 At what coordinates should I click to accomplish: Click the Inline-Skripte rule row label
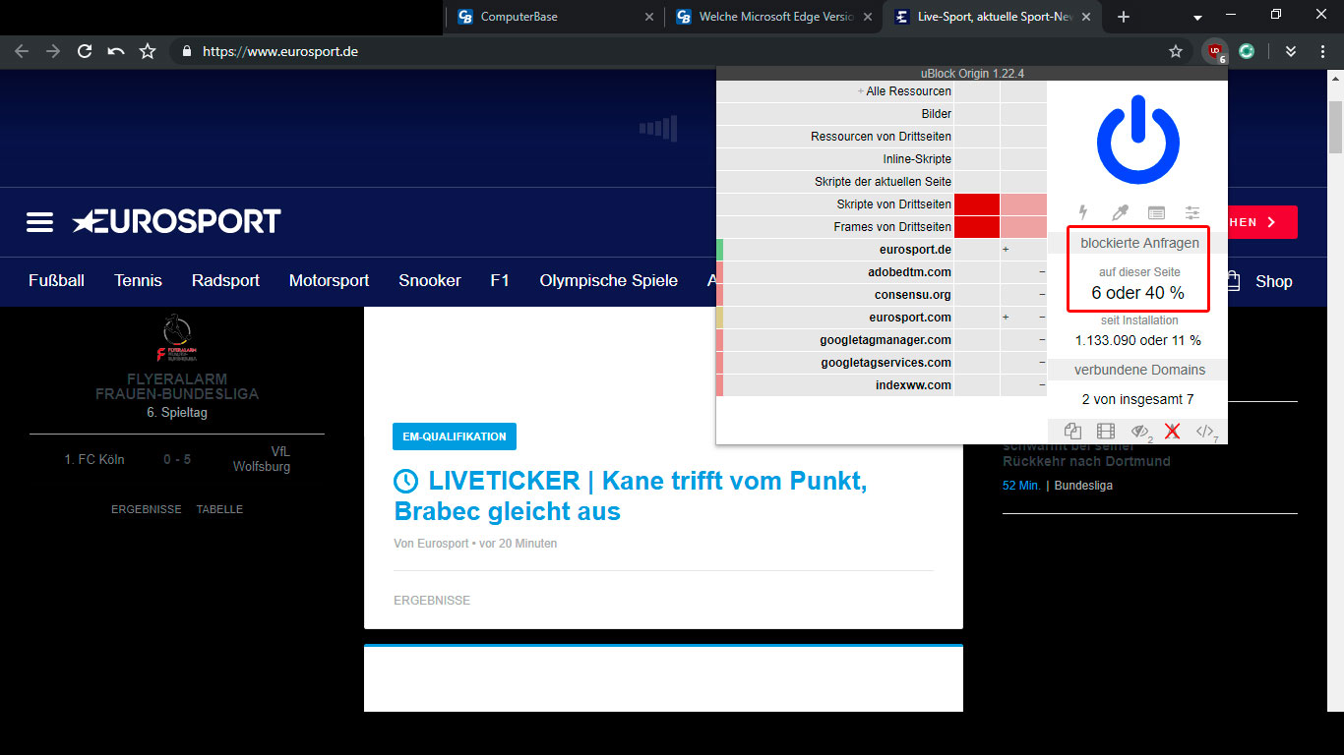pos(917,159)
